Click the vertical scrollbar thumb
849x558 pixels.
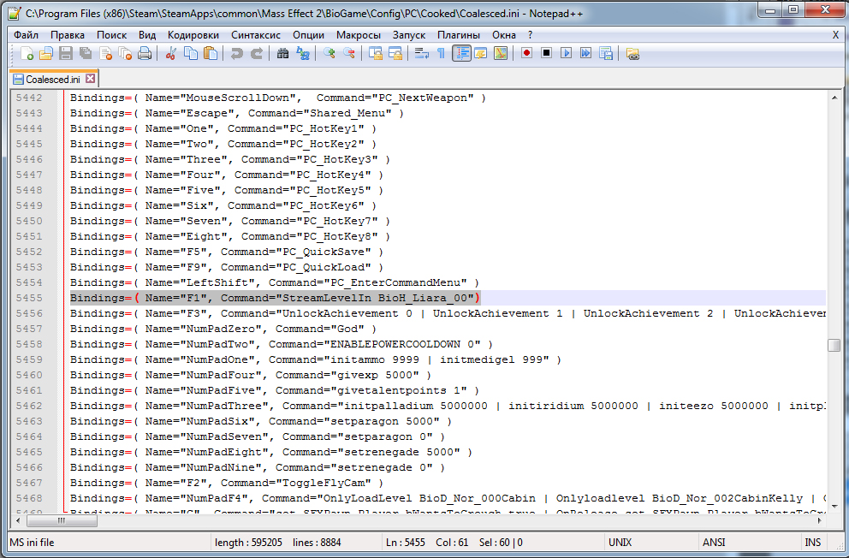coord(834,345)
